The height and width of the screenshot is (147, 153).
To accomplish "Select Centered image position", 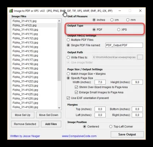I will point(91,126).
